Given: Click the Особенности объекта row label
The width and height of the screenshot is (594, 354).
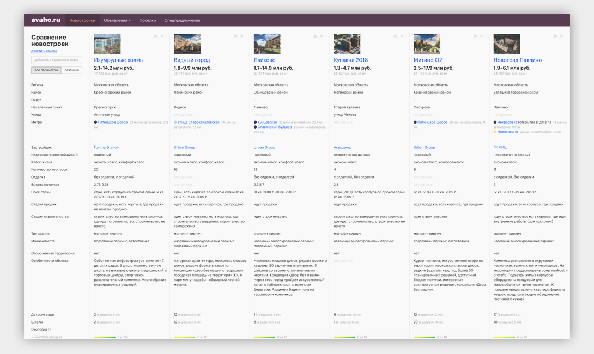Looking at the screenshot, I should coord(50,260).
